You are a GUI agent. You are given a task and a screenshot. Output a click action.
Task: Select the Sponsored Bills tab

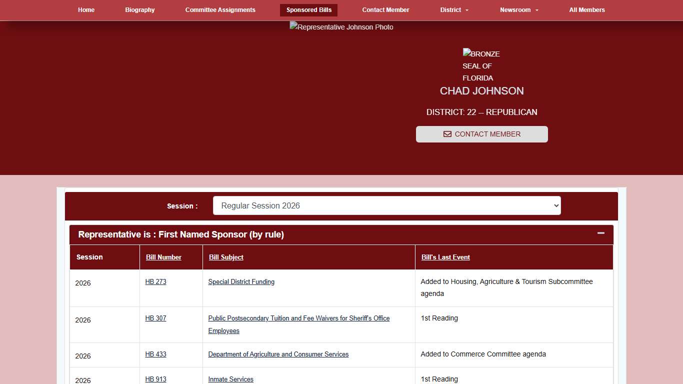pos(308,10)
